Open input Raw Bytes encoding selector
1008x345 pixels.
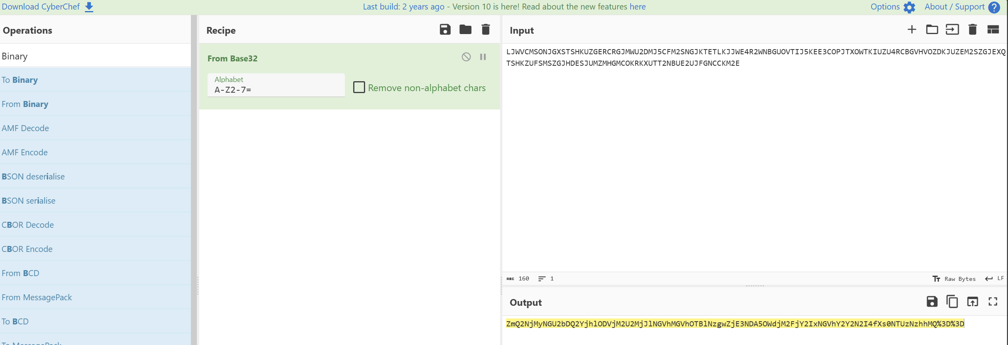pyautogui.click(x=954, y=279)
